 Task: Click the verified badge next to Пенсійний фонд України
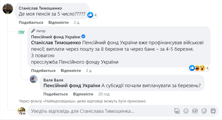pos(83,36)
